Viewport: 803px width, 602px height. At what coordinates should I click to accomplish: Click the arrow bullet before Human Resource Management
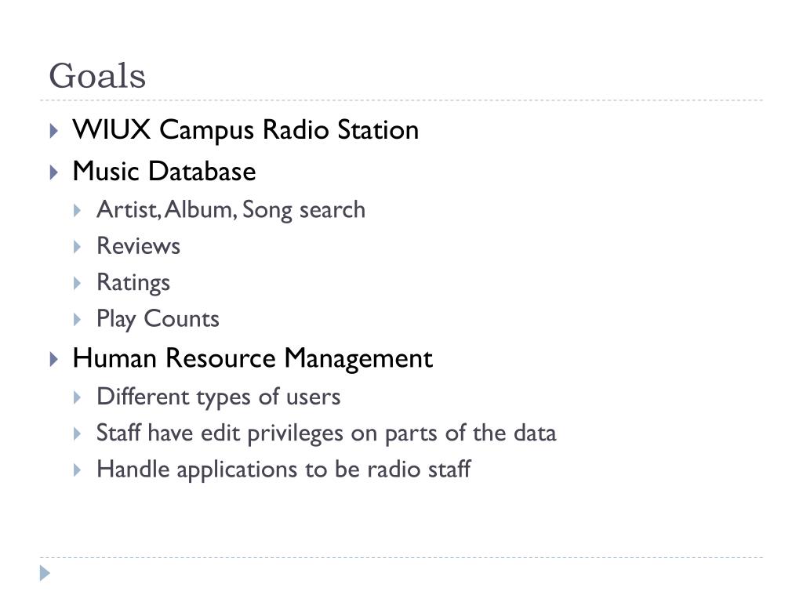coord(53,359)
